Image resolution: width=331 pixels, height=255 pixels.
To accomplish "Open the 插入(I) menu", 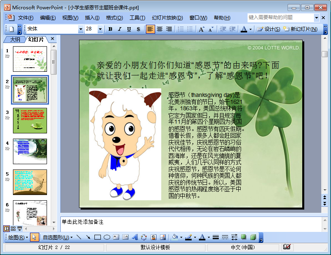I will (x=92, y=18).
